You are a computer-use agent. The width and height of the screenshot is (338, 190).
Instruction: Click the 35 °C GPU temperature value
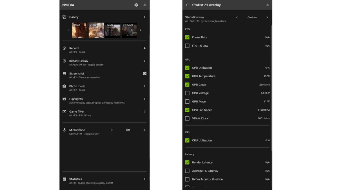click(266, 76)
